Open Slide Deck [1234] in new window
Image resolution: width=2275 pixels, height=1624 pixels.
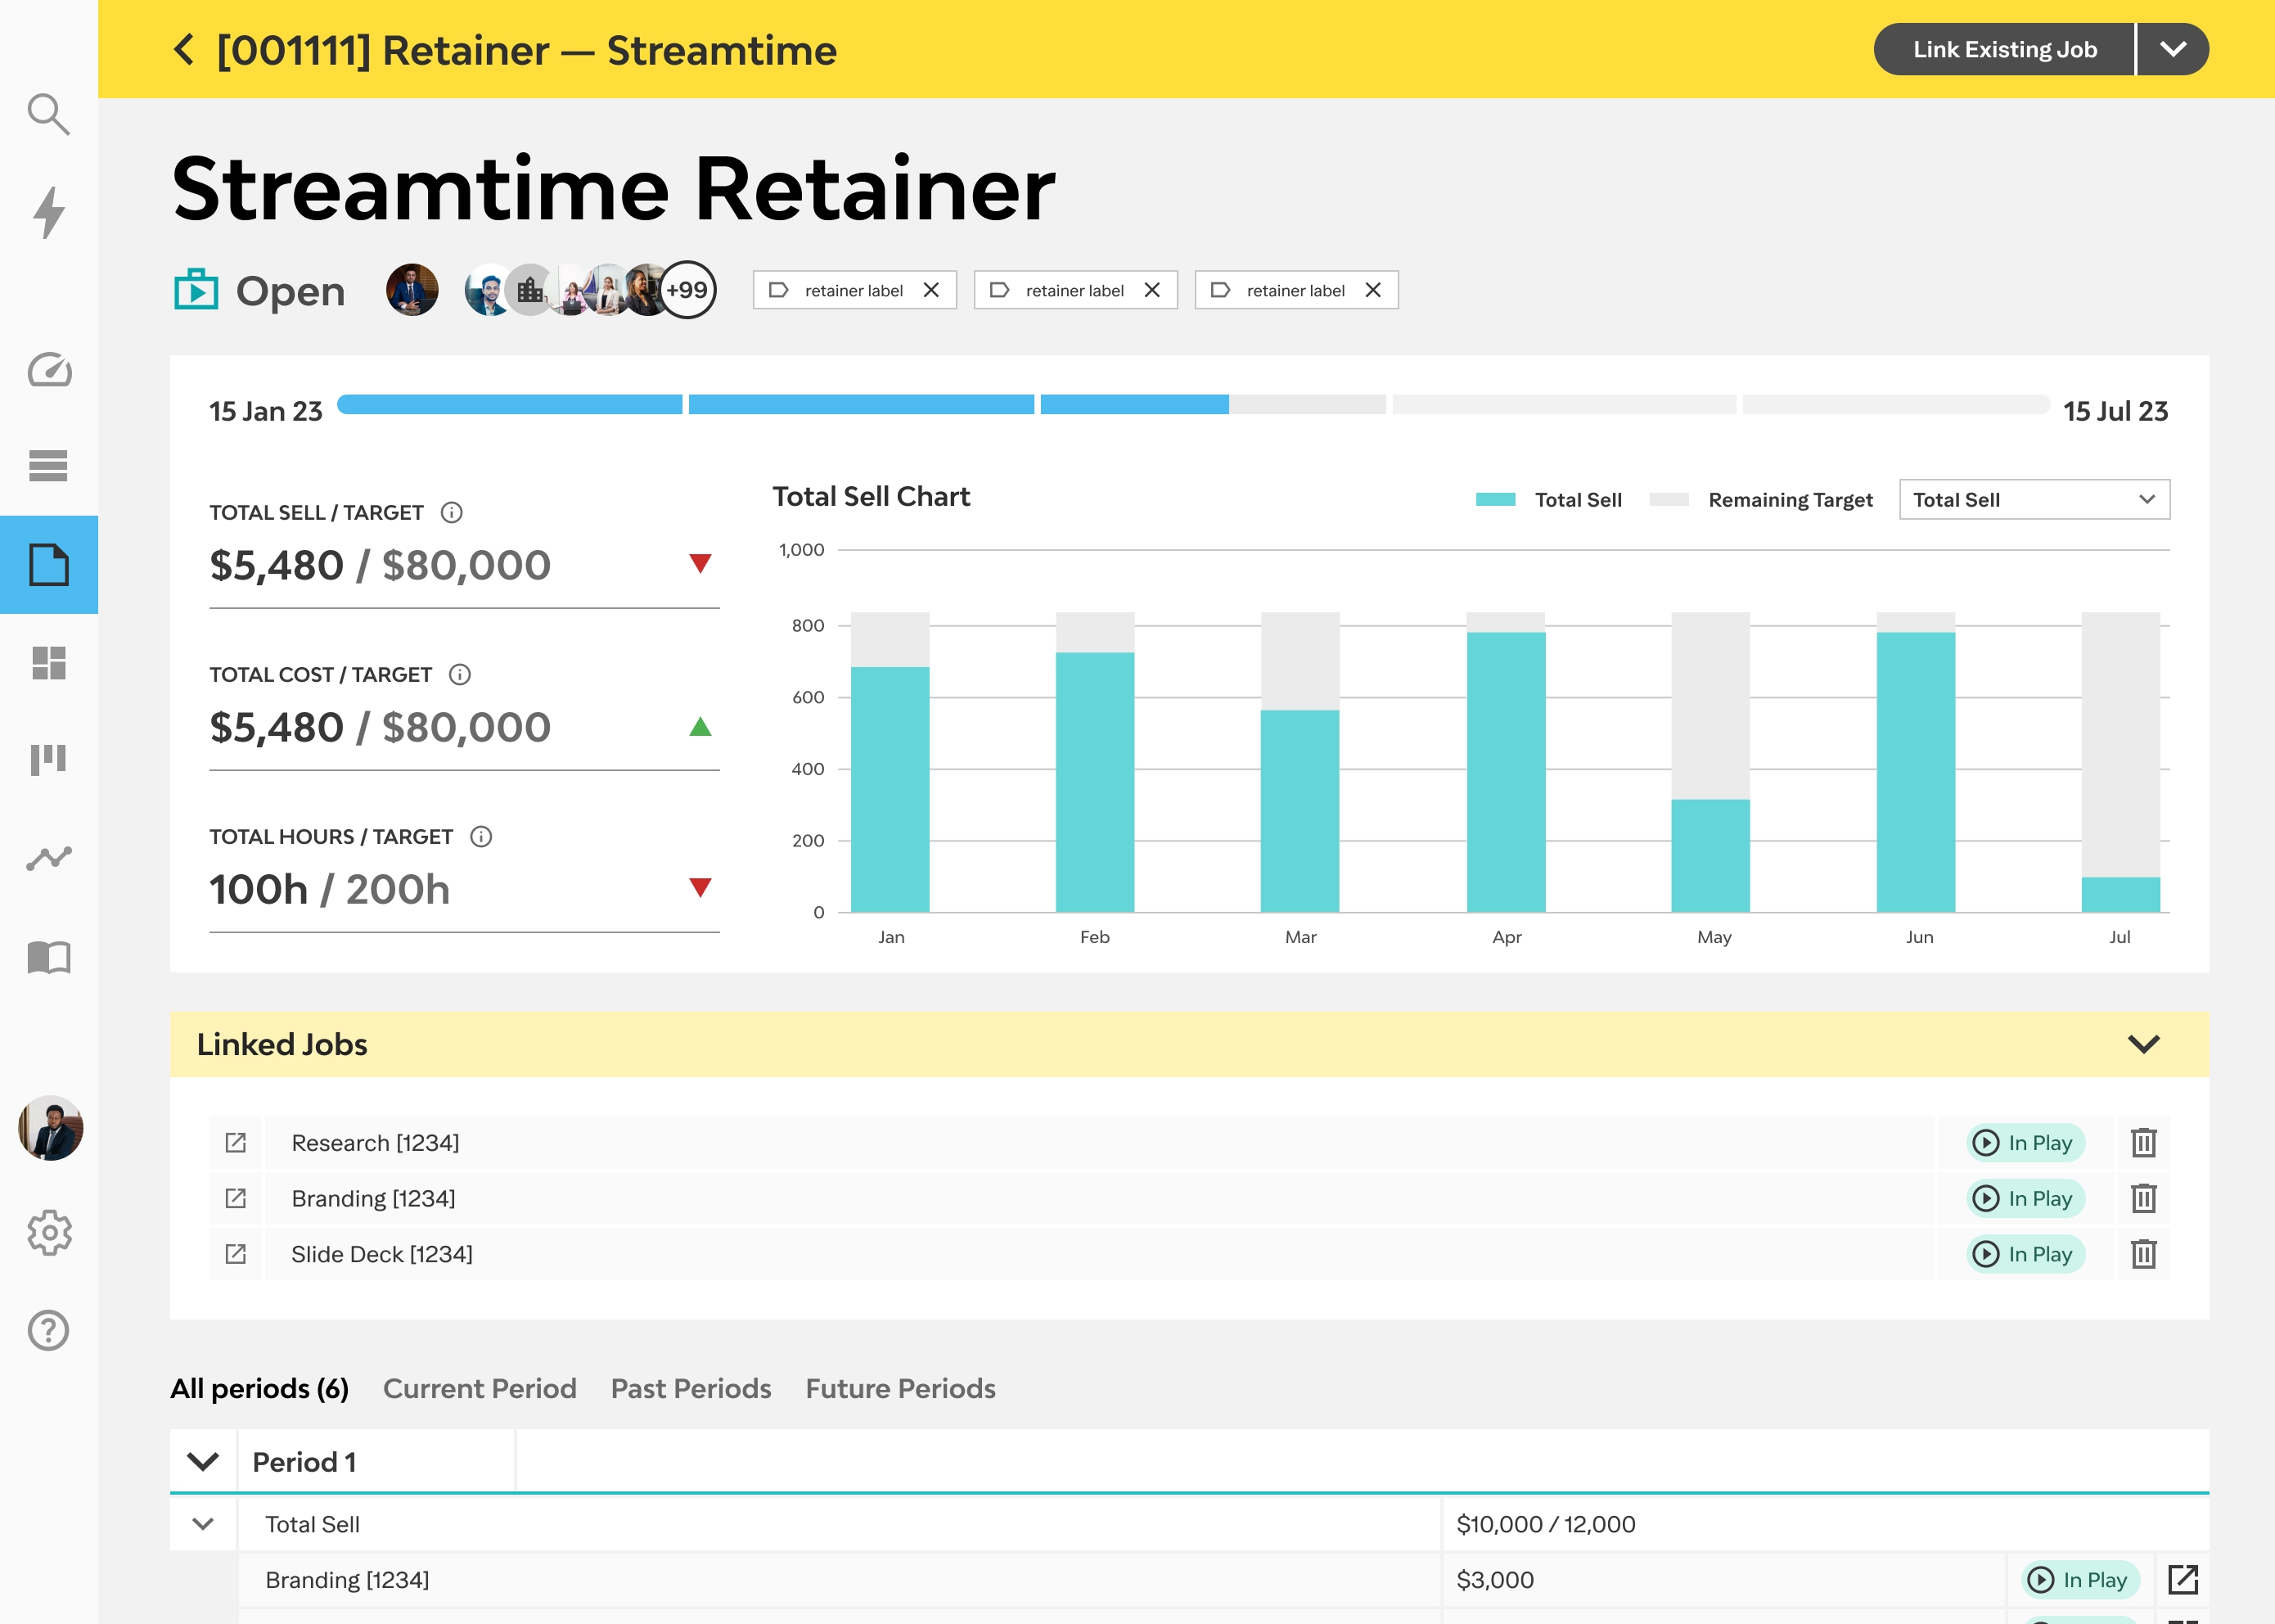tap(236, 1254)
